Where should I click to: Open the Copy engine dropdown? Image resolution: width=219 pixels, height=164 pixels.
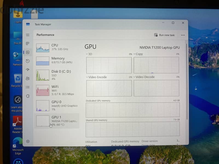138,54
